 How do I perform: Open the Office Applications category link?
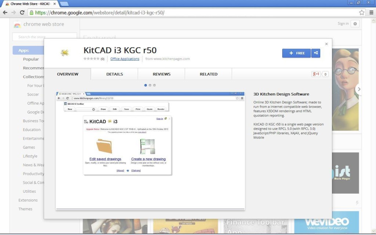click(x=125, y=59)
